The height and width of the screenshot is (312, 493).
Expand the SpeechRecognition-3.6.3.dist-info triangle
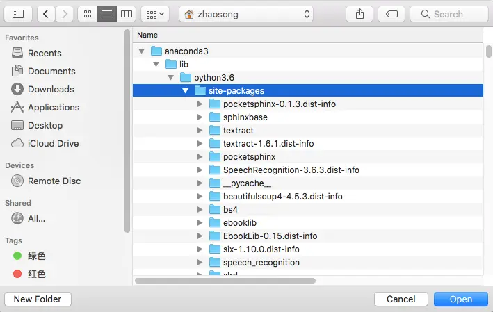200,170
